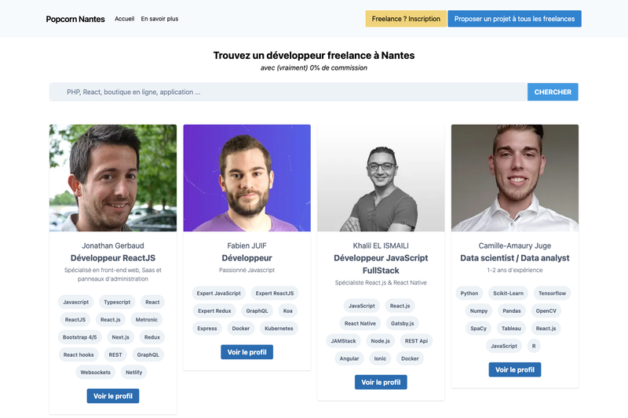This screenshot has height=418, width=628.
Task: Select Camille-Amaury Juge's profile photo
Action: click(x=515, y=178)
